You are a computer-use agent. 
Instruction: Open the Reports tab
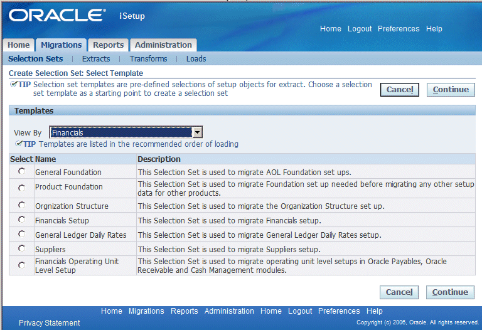point(108,45)
